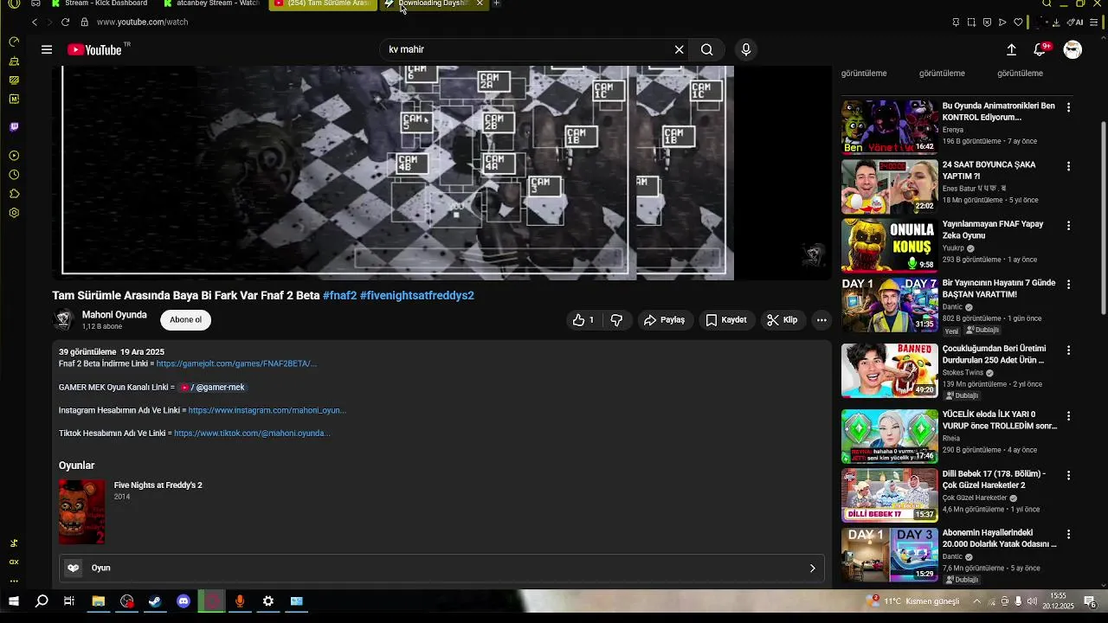Screen dimensions: 1108x623
Task: Open the Mahoni Oyunda channel avatar
Action: coord(63,319)
